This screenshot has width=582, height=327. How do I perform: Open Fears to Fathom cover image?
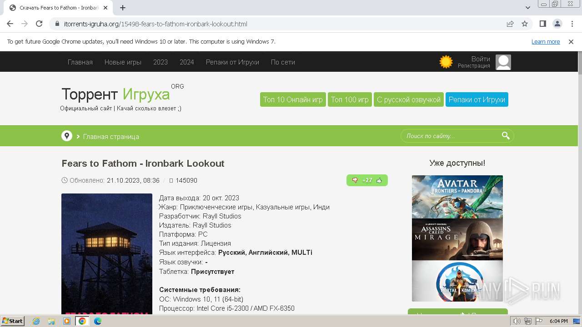tap(107, 253)
